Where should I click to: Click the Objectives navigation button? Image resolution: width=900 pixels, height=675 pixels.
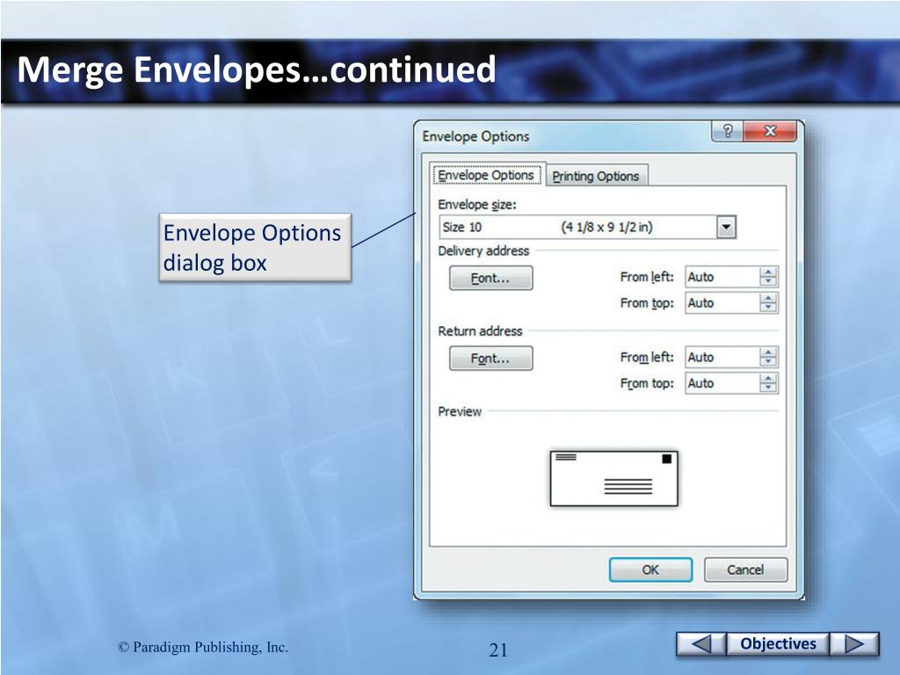pyautogui.click(x=778, y=644)
